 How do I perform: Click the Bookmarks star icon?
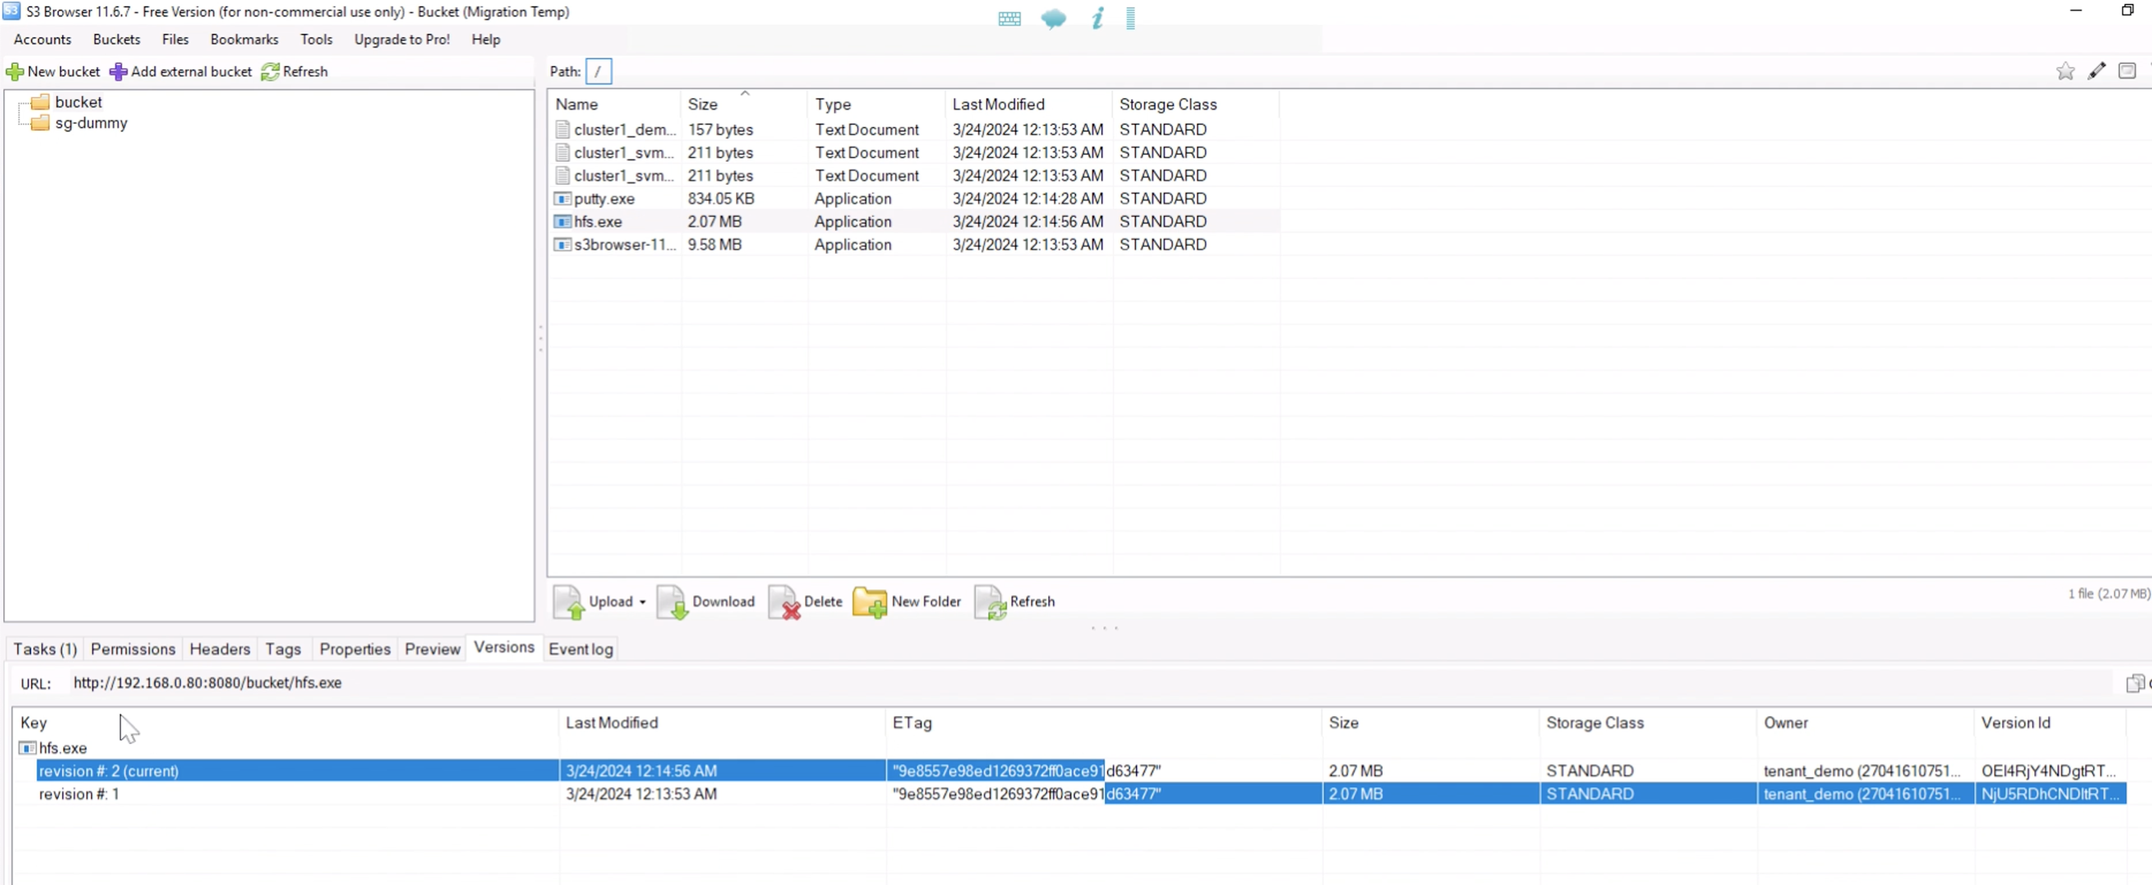pos(2064,71)
